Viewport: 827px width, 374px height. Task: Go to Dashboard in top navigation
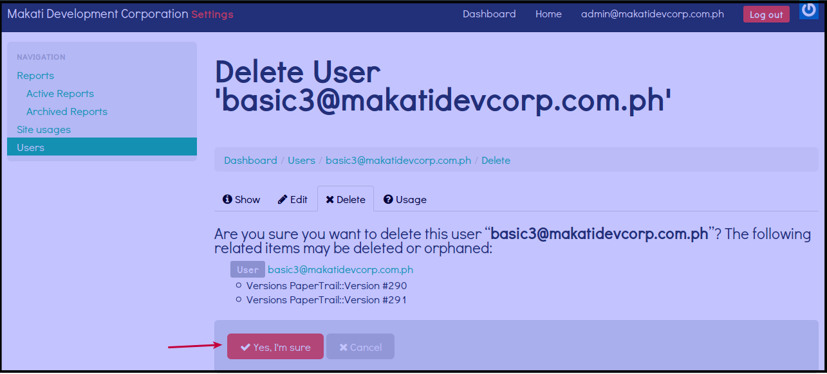point(489,14)
